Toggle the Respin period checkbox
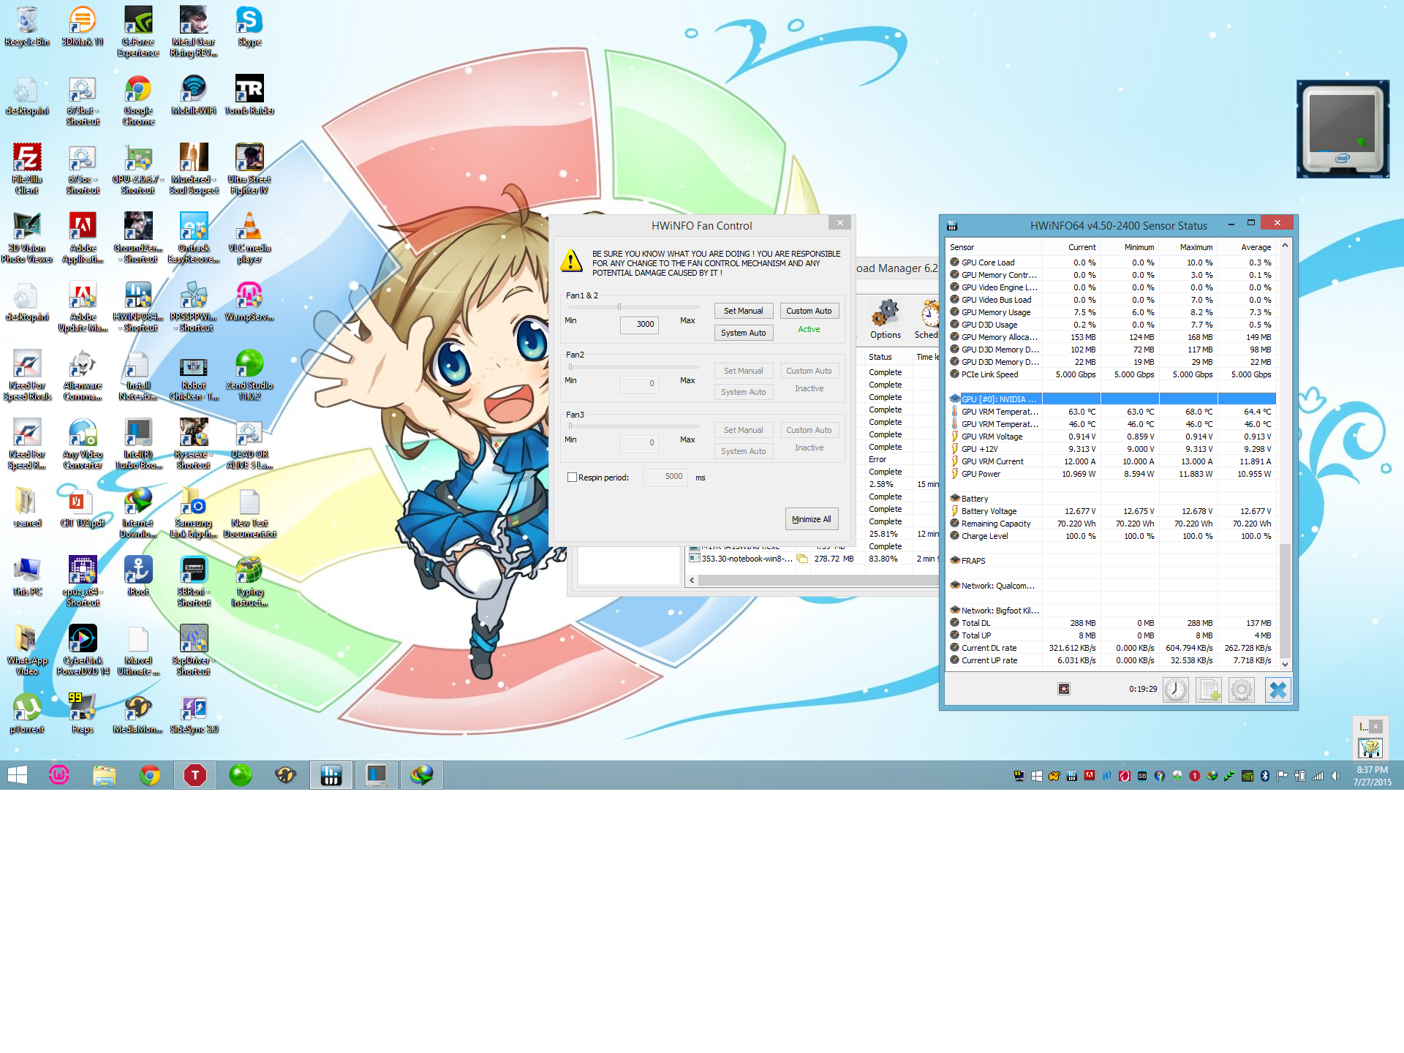This screenshot has height=1053, width=1404. pos(572,478)
